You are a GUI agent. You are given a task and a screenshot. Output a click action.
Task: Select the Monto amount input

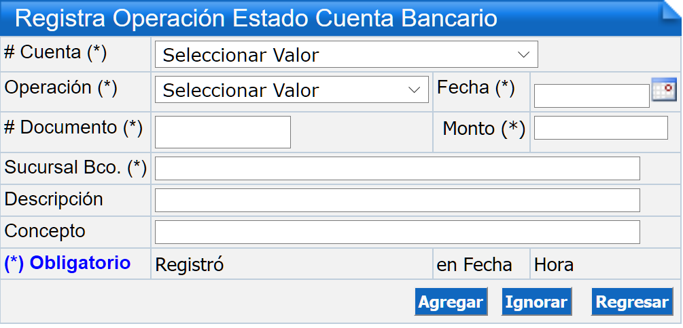tap(601, 127)
